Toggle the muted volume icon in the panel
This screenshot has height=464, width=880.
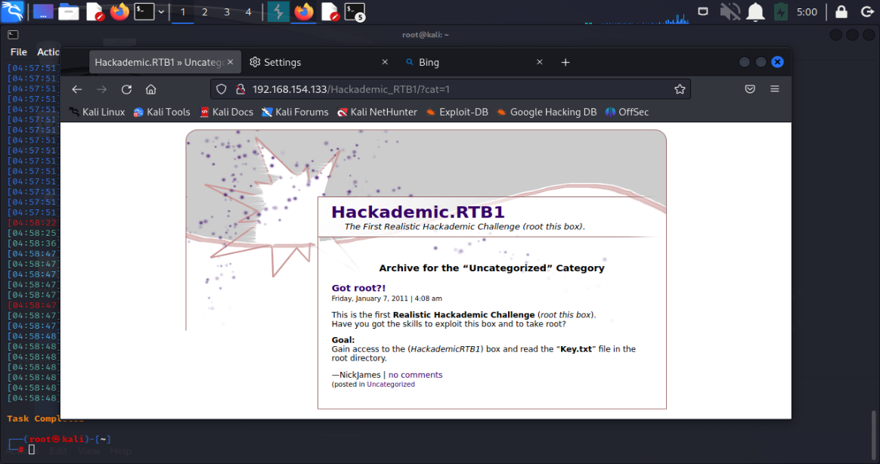[x=730, y=12]
